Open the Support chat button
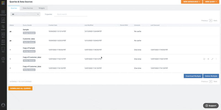The image size is (221, 110). pos(211,106)
